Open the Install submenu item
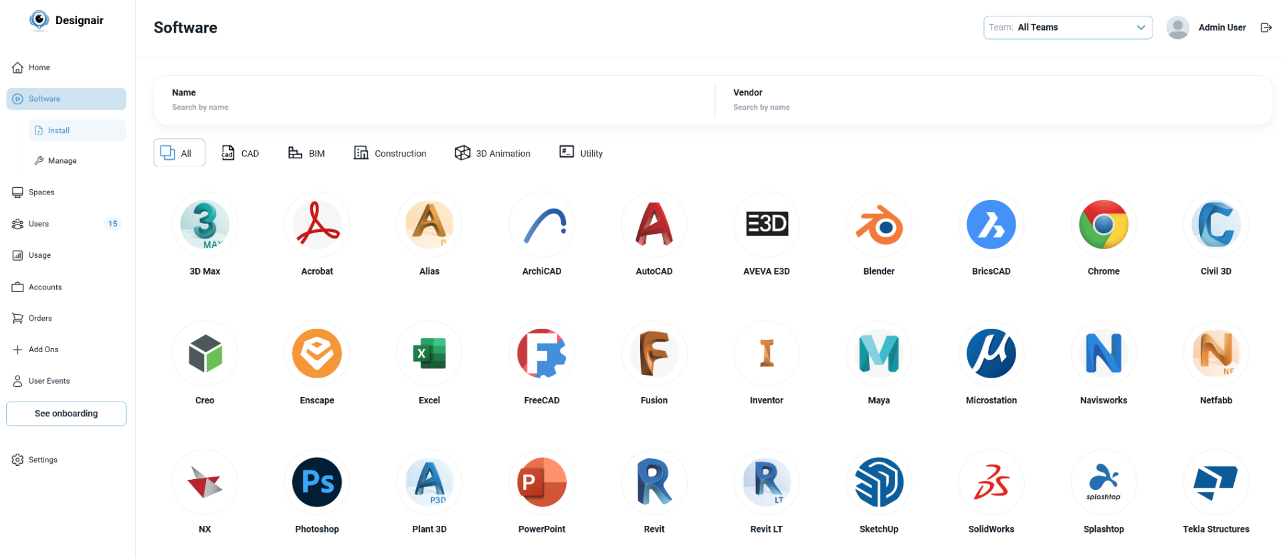 pyautogui.click(x=78, y=130)
